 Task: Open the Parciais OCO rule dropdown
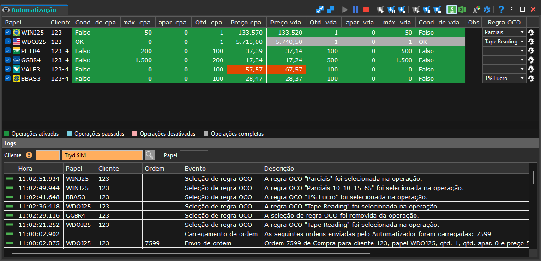504,32
